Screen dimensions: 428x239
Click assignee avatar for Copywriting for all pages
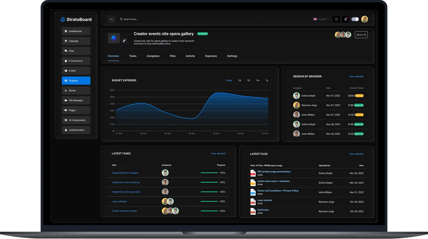[x=165, y=173]
